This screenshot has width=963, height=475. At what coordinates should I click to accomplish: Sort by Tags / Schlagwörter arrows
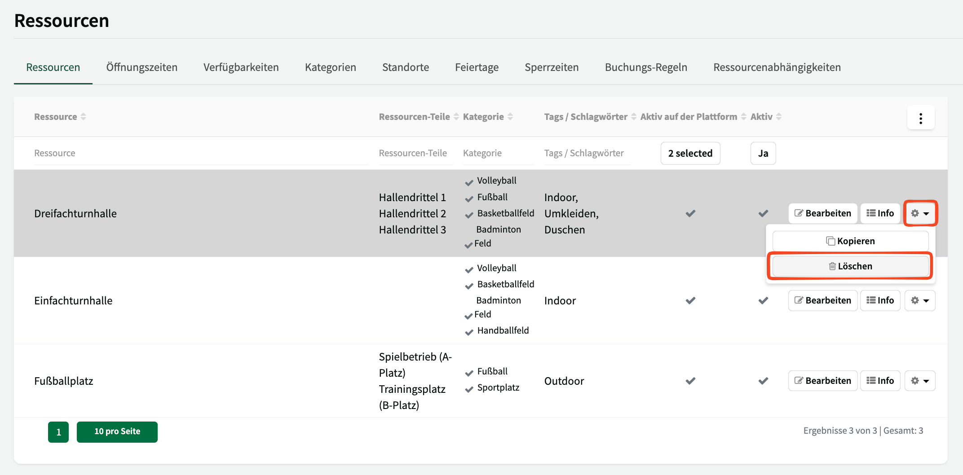[x=633, y=117]
